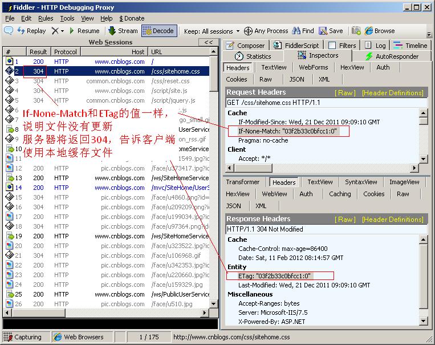Screen dimensions: 435x345
Task: Click response [Header Definitions] link
Action: coord(393,219)
